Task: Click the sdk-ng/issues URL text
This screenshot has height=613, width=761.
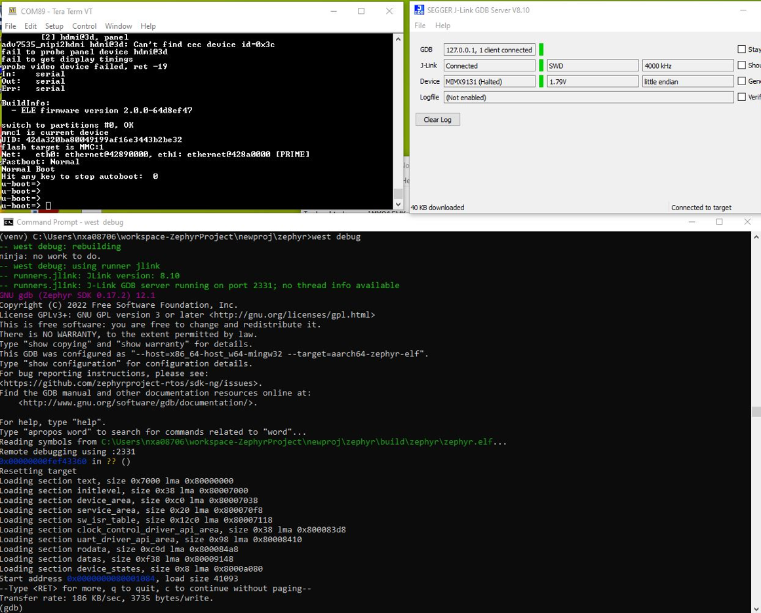Action: (131, 383)
